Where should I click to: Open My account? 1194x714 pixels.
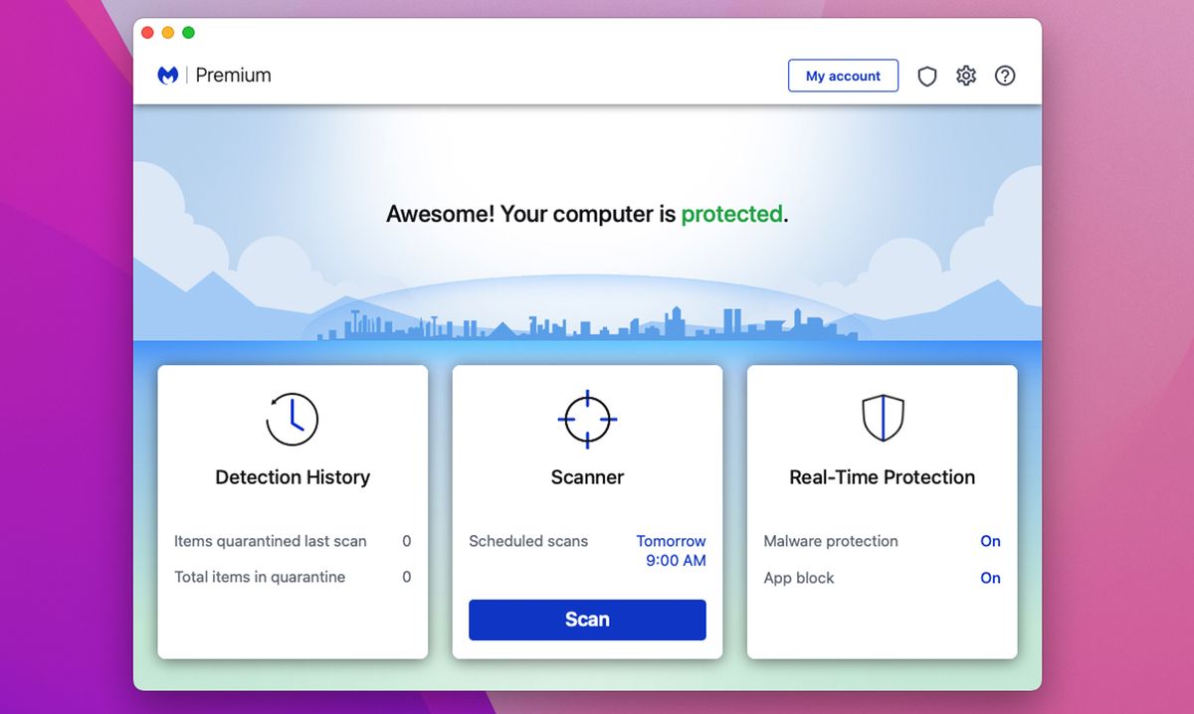[843, 76]
